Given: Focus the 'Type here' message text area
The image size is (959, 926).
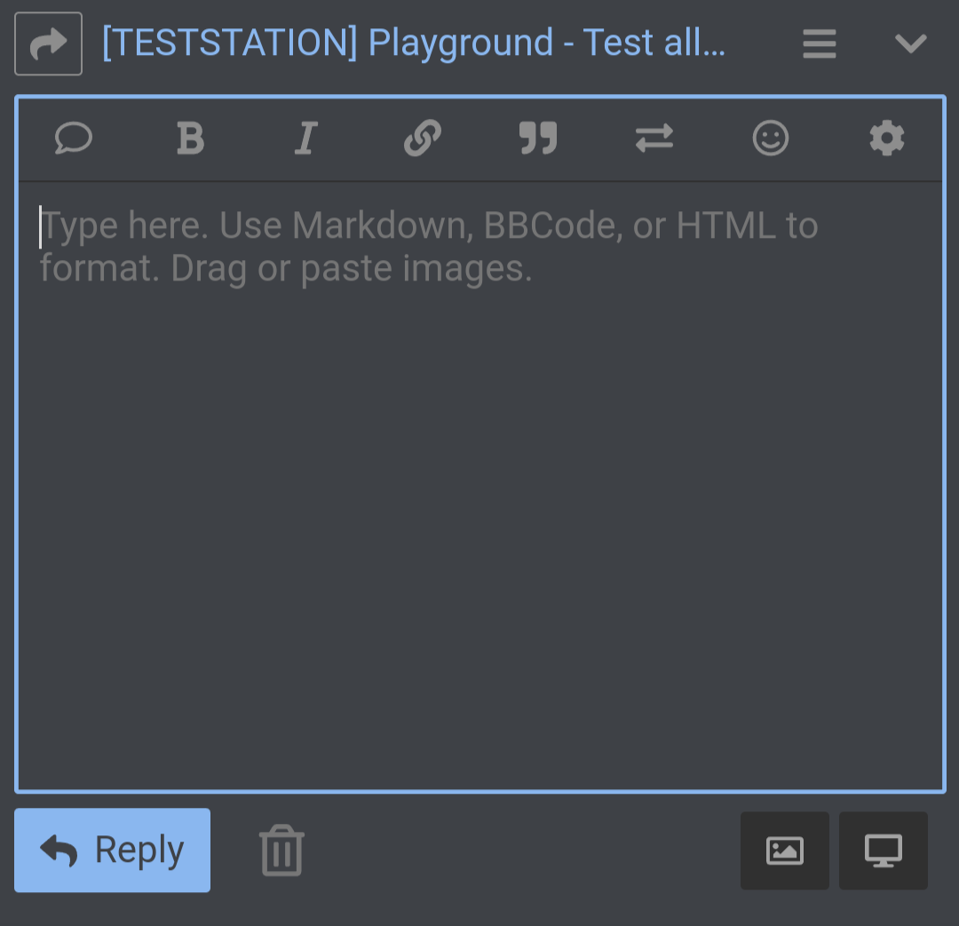Looking at the screenshot, I should (480, 487).
